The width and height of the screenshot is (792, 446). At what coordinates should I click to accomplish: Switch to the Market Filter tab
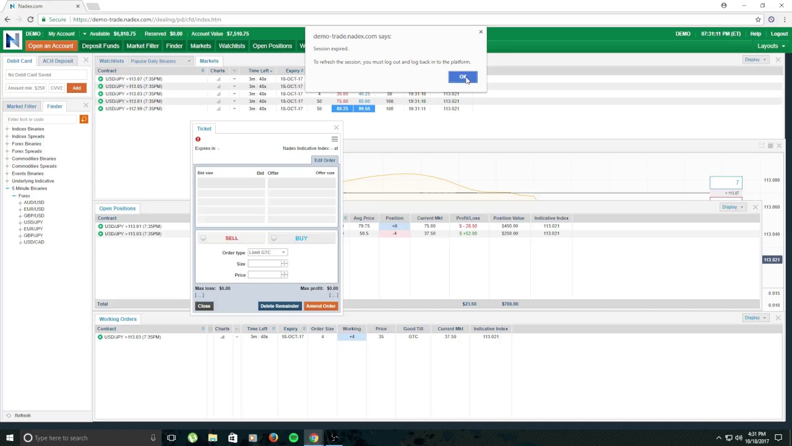[x=22, y=107]
